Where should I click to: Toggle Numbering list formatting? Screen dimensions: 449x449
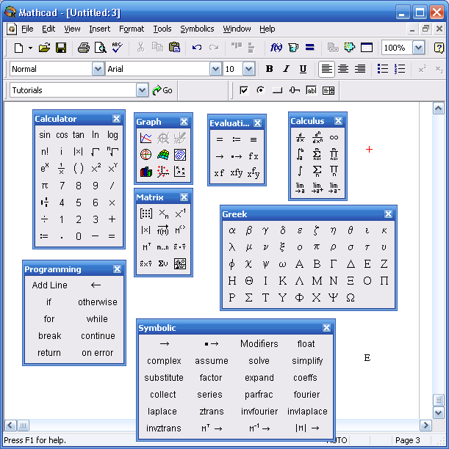tap(400, 69)
